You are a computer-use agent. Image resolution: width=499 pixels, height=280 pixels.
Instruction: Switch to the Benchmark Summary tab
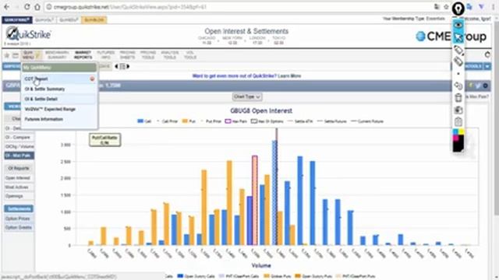pos(57,55)
